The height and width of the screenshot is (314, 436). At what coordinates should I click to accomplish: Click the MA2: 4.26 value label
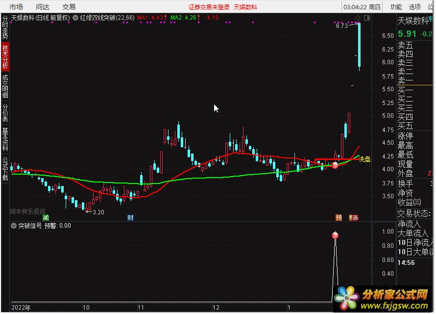(x=185, y=18)
